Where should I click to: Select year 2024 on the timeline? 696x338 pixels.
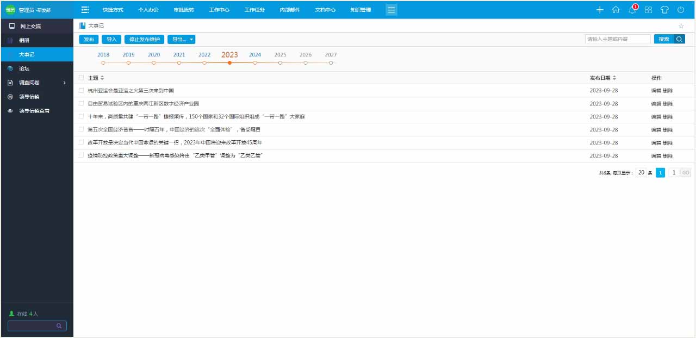(x=254, y=54)
